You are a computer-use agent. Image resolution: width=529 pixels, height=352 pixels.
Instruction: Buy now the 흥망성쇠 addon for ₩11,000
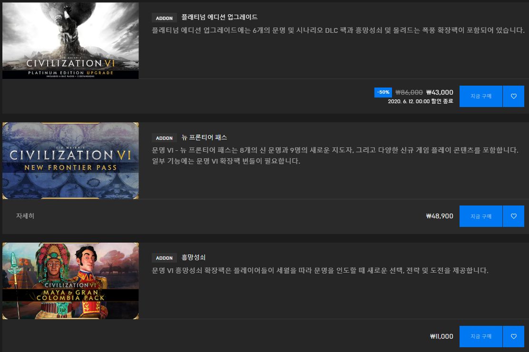481,336
